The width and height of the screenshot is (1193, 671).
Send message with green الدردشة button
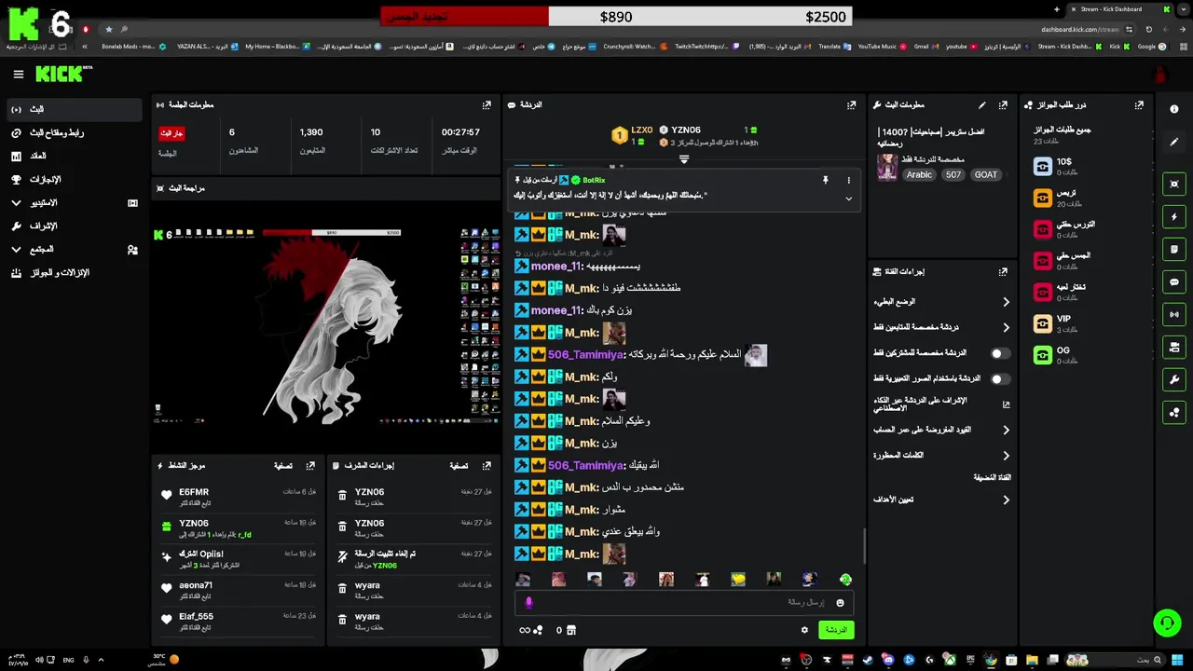[x=836, y=630]
